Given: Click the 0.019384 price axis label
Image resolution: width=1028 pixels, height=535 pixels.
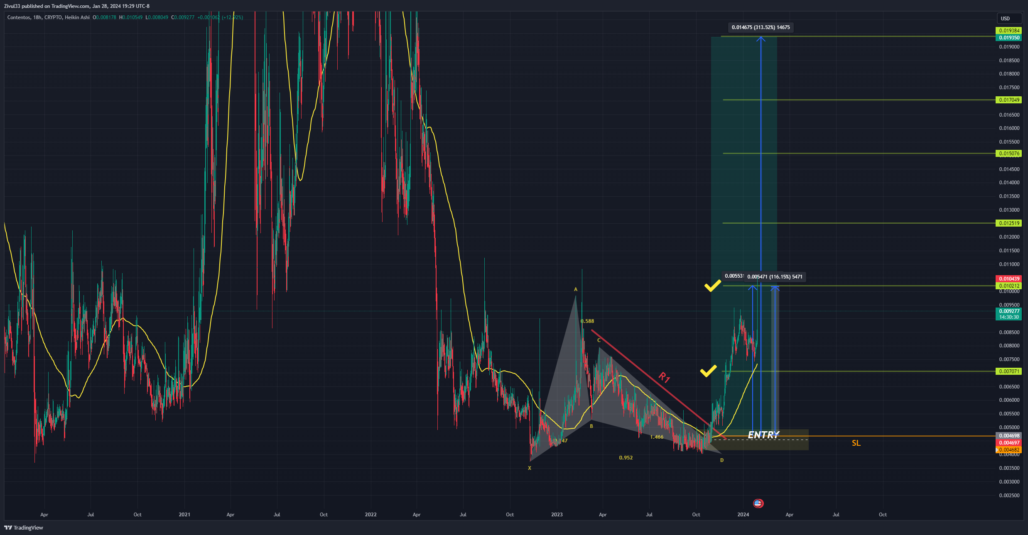Looking at the screenshot, I should pyautogui.click(x=1009, y=31).
